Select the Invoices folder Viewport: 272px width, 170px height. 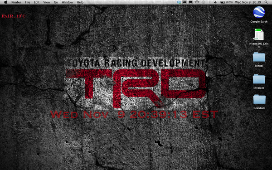(259, 82)
